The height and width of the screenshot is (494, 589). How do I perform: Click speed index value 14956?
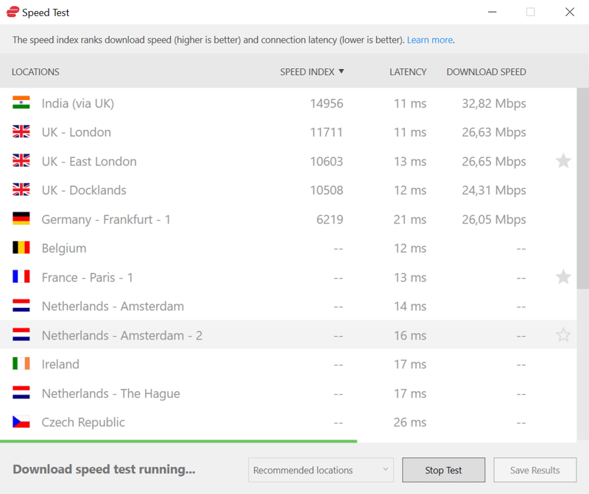pyautogui.click(x=326, y=104)
